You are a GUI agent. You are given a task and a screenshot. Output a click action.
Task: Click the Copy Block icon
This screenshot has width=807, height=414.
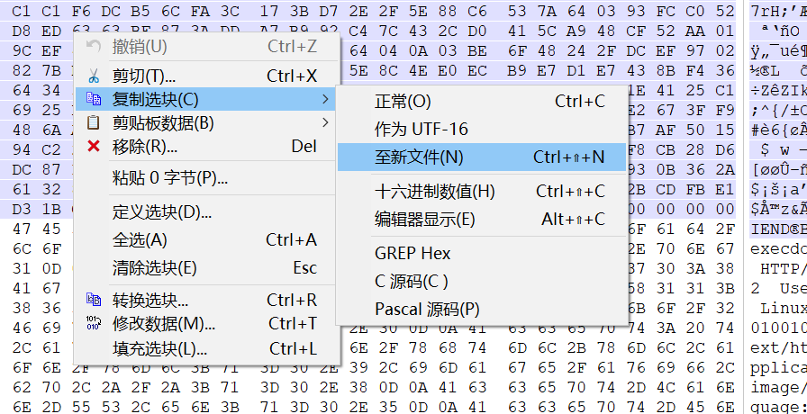pos(93,99)
